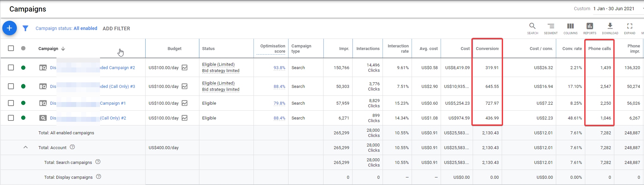Open the custom date range dropdown
The width and height of the screenshot is (644, 185).
614,9
